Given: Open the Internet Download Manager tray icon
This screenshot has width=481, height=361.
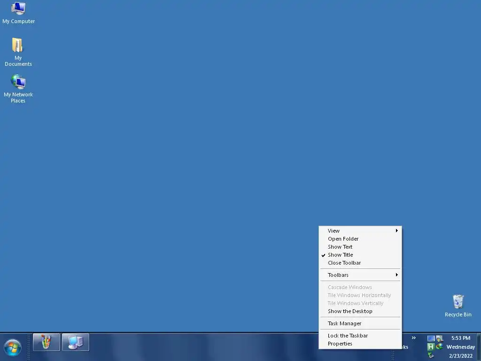Looking at the screenshot, I should (439, 346).
